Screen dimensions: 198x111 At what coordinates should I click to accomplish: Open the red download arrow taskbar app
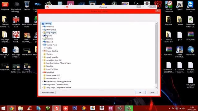pos(66,108)
